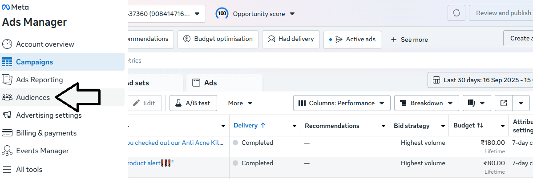The height and width of the screenshot is (179, 533).
Task: Click the Events Manager icon
Action: [x=7, y=151]
